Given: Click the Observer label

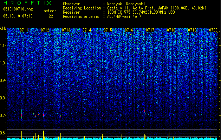Looking at the screenshot, I should pyautogui.click(x=71, y=4).
